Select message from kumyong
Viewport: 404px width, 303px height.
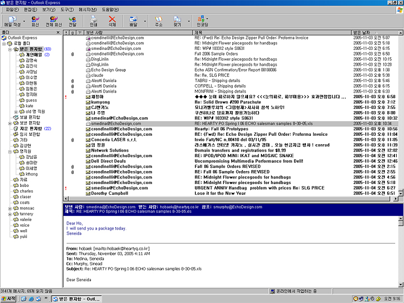231,102
